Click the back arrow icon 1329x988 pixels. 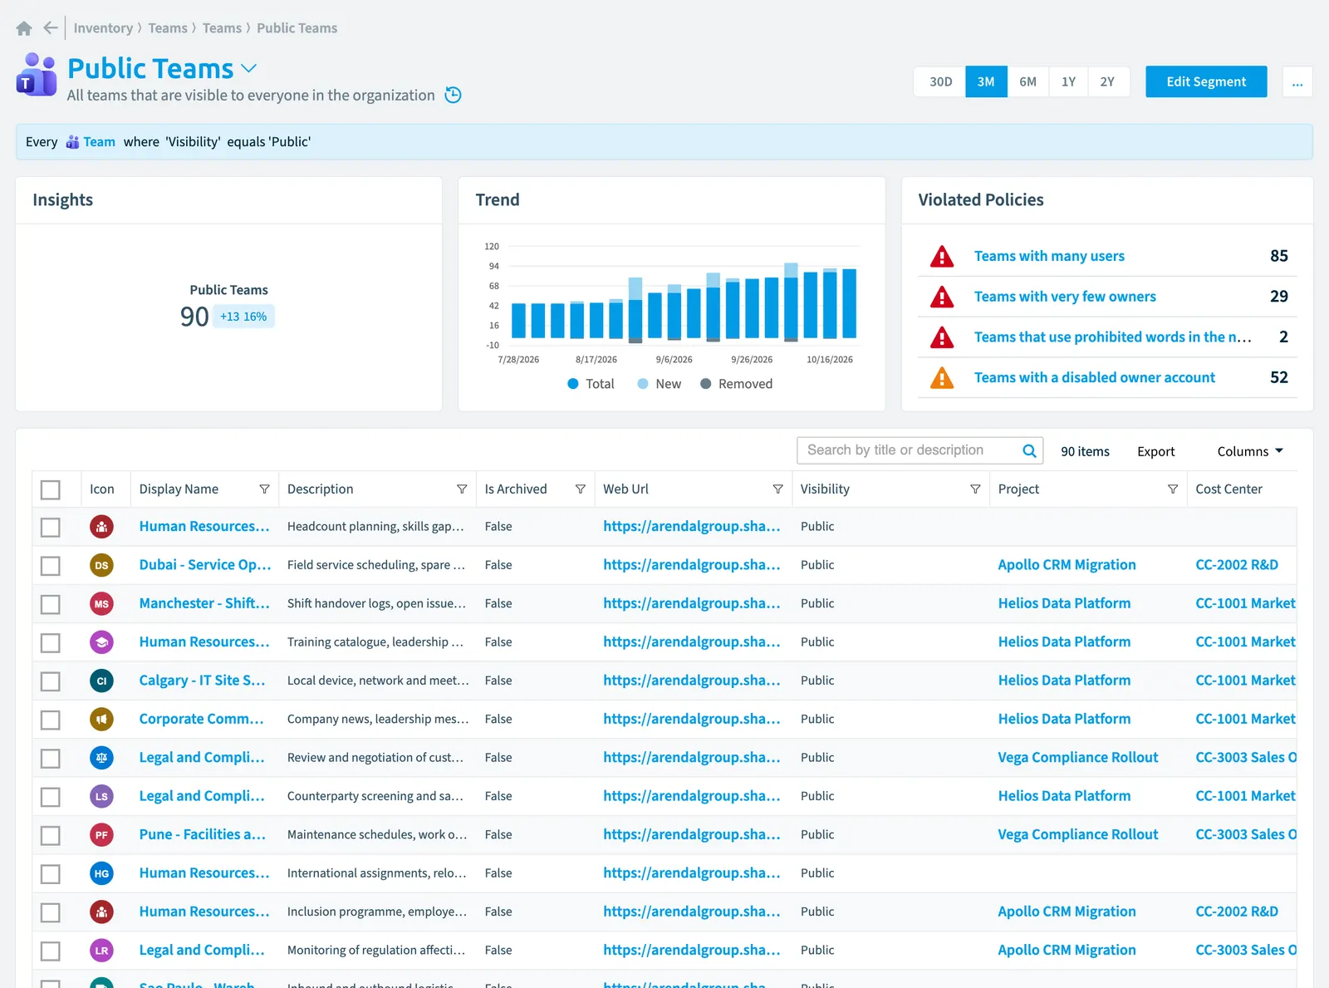(x=51, y=28)
